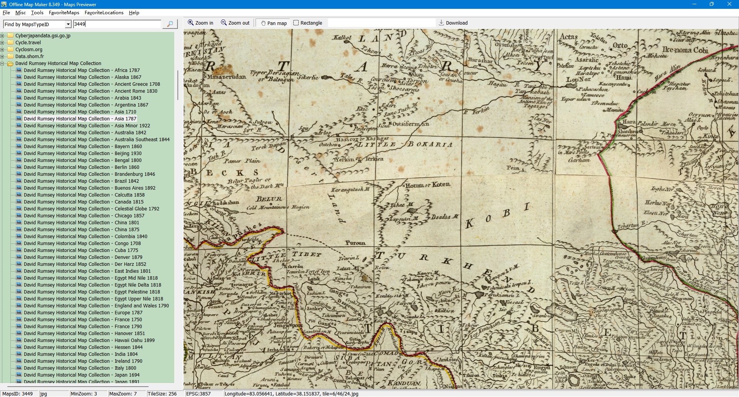The image size is (739, 397).
Task: Download the selected map area
Action: tap(453, 23)
